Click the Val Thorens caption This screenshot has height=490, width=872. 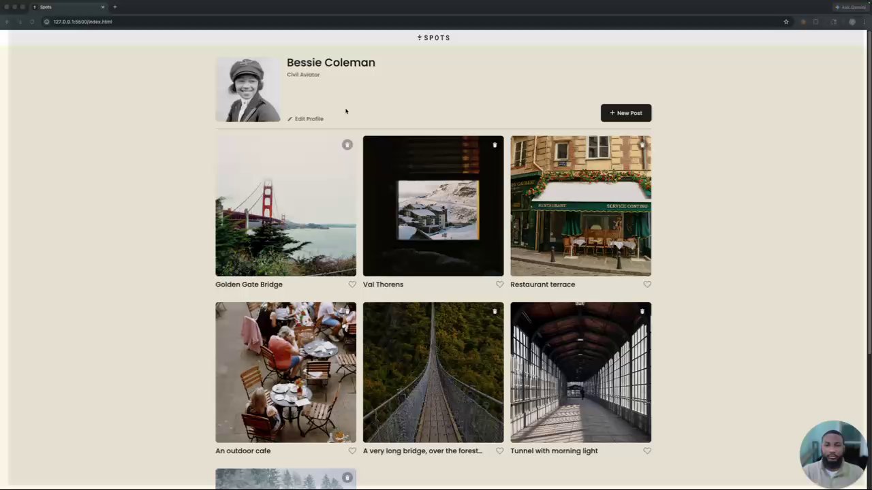(x=383, y=284)
